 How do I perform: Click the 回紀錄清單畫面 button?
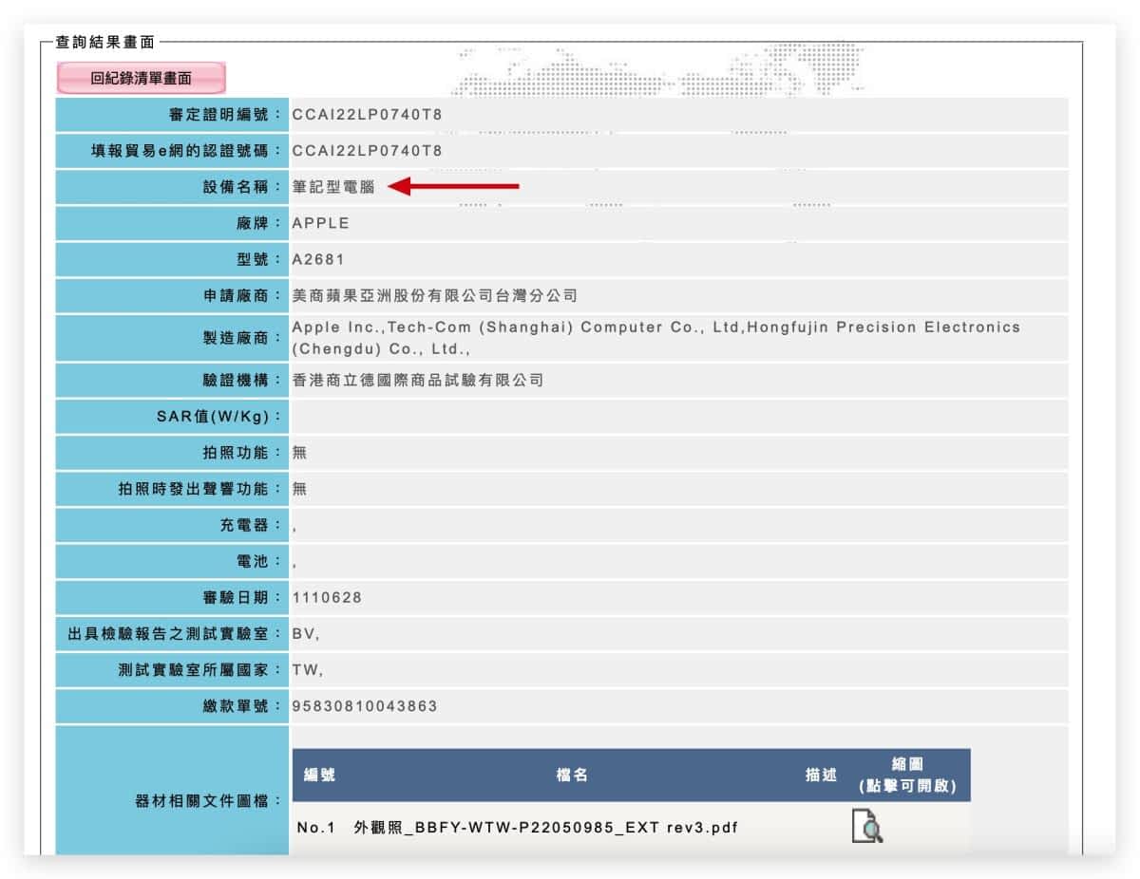coord(141,79)
